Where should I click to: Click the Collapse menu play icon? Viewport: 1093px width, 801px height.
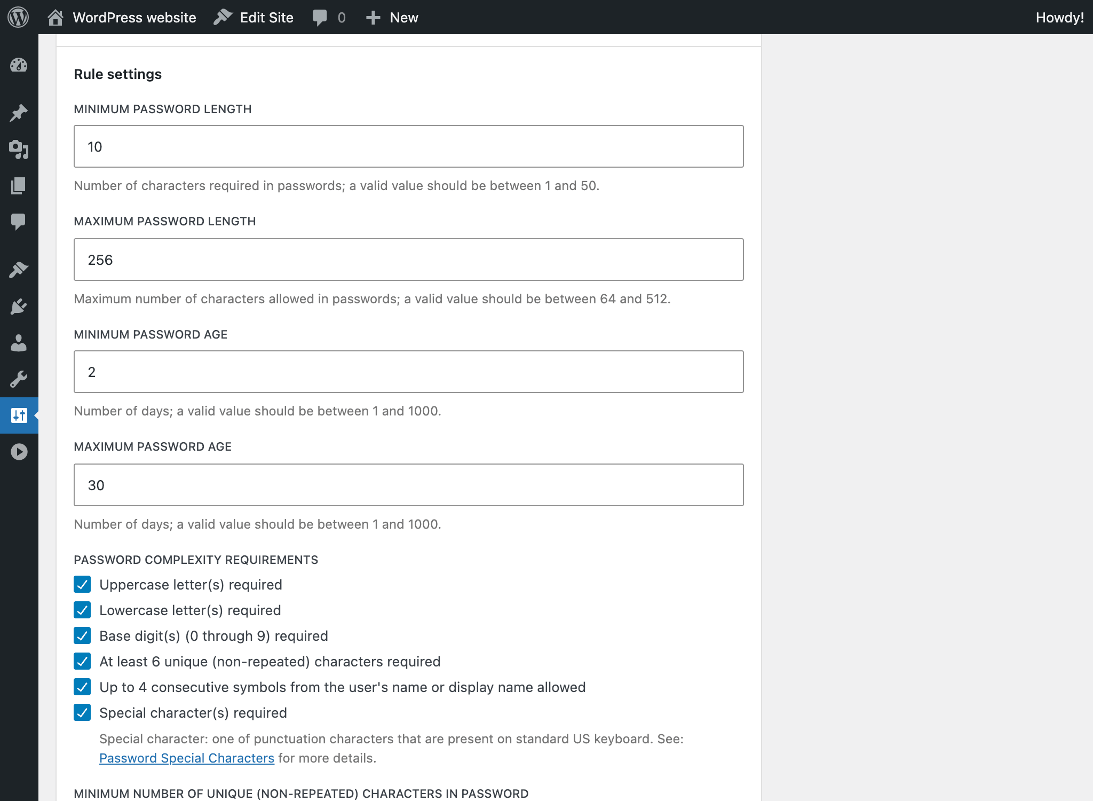(x=19, y=452)
